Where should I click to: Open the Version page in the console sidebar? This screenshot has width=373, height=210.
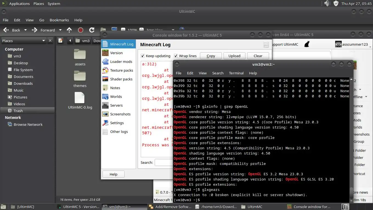pyautogui.click(x=118, y=53)
